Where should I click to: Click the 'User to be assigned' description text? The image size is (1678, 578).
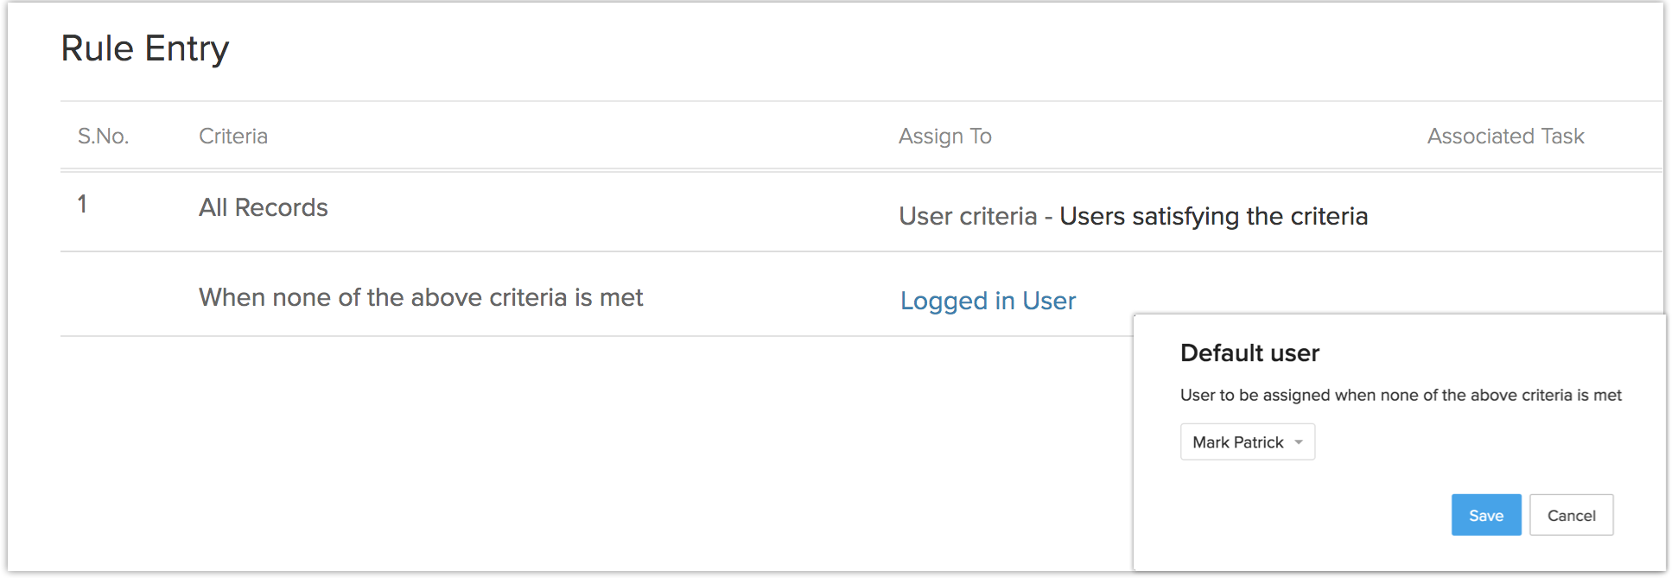tap(1401, 395)
